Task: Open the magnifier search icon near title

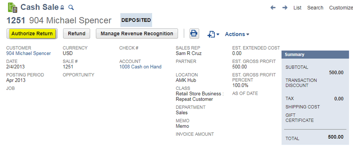Action: pos(71,8)
